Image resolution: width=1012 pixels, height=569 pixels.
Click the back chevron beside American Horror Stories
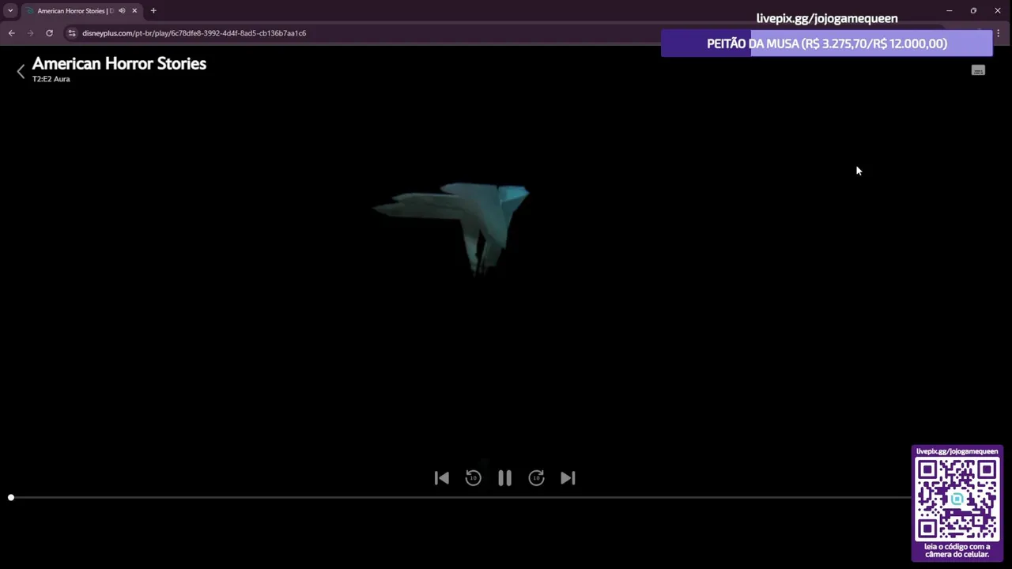point(21,70)
